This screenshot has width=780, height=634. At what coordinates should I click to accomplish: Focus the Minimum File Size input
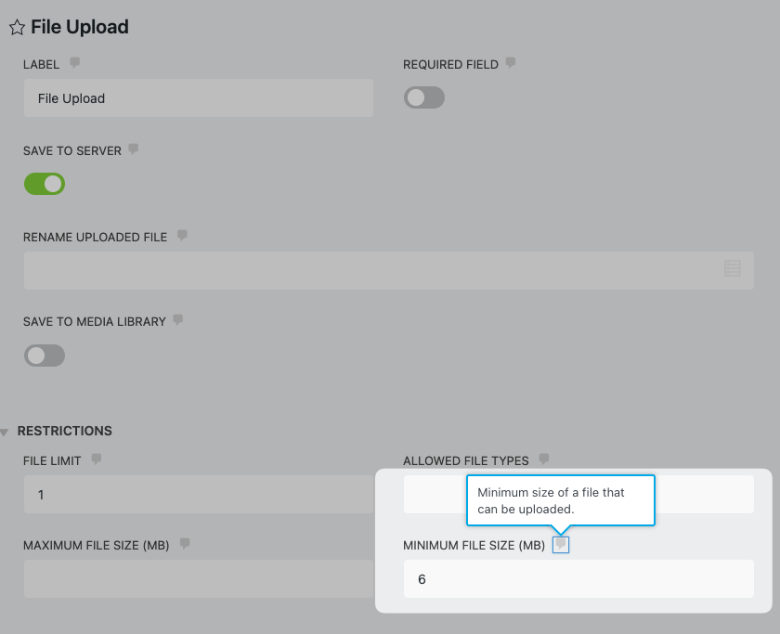pos(578,579)
